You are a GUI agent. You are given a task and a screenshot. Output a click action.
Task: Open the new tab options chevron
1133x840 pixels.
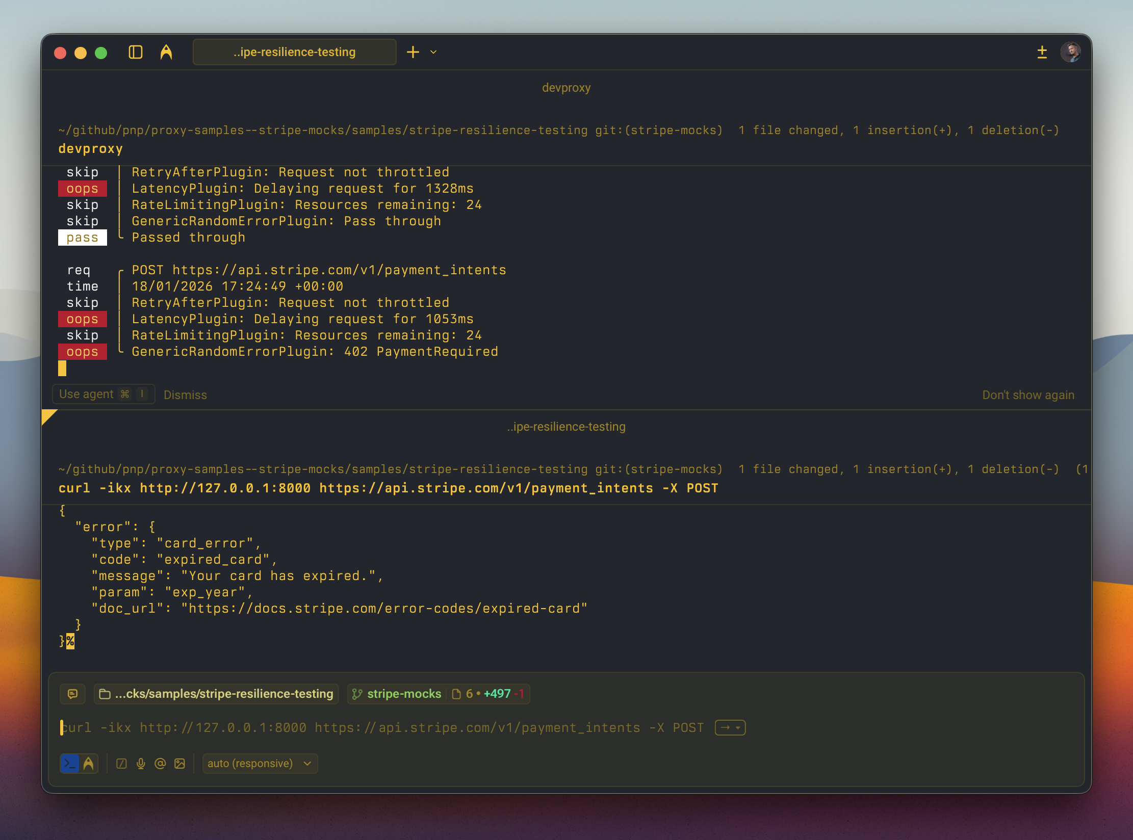click(x=433, y=52)
